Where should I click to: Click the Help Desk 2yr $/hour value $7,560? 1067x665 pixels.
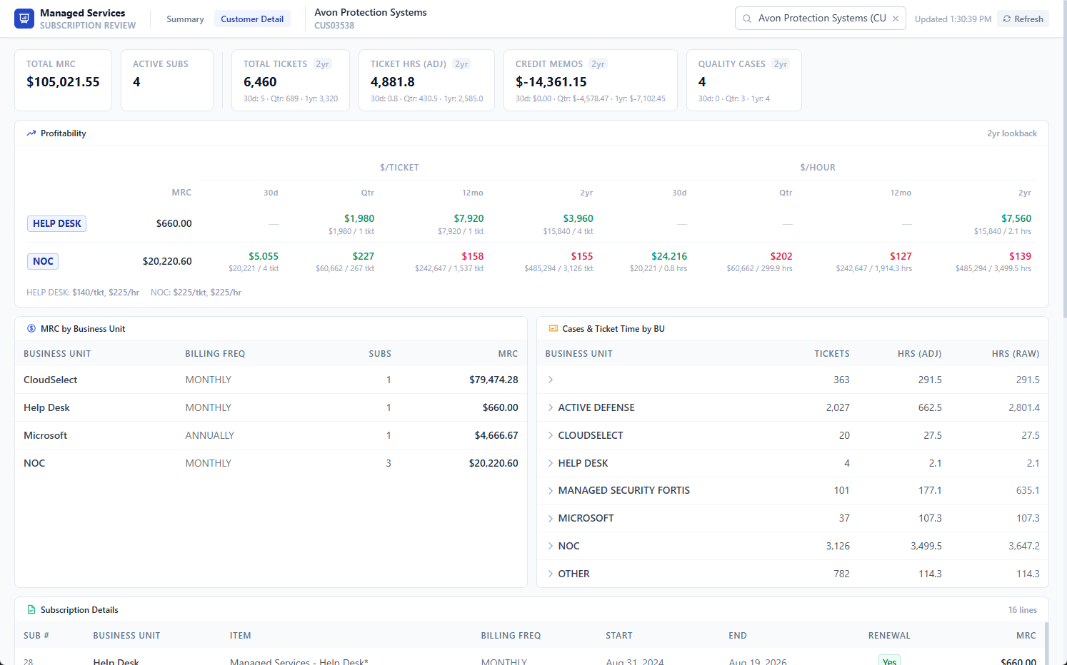click(1016, 218)
